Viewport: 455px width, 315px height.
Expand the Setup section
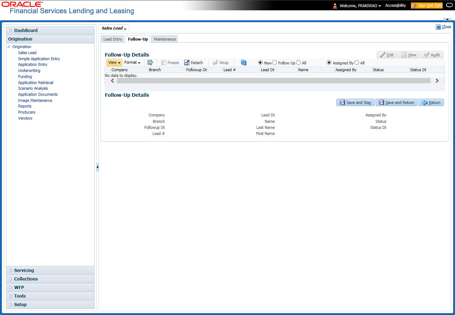11,305
